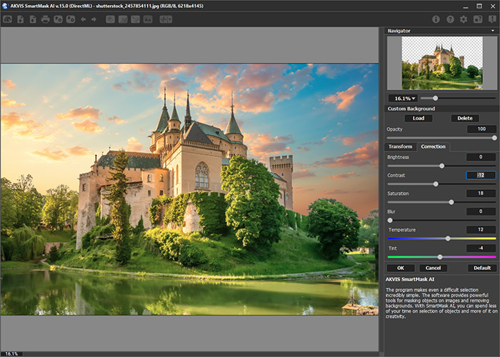Open program info via the 'i' icon
500x357 pixels.
436,19
